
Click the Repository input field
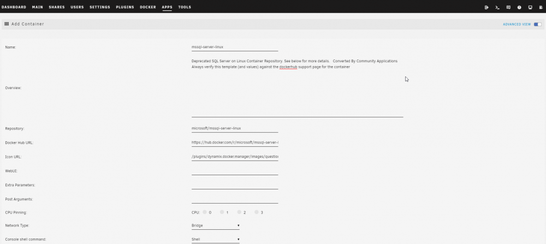click(235, 128)
